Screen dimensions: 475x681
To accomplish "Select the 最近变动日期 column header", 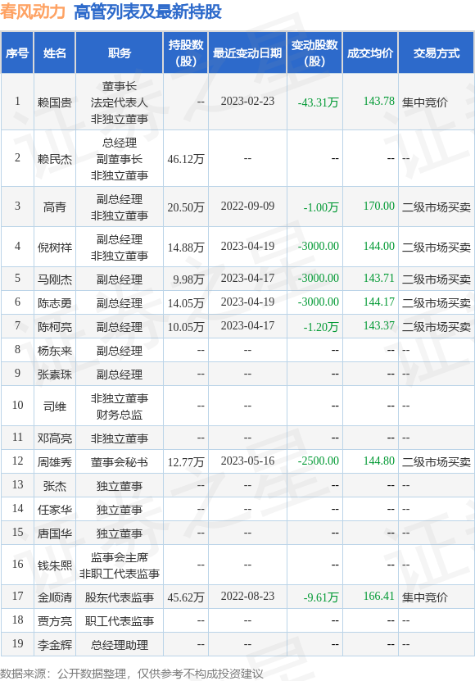I will [x=247, y=53].
